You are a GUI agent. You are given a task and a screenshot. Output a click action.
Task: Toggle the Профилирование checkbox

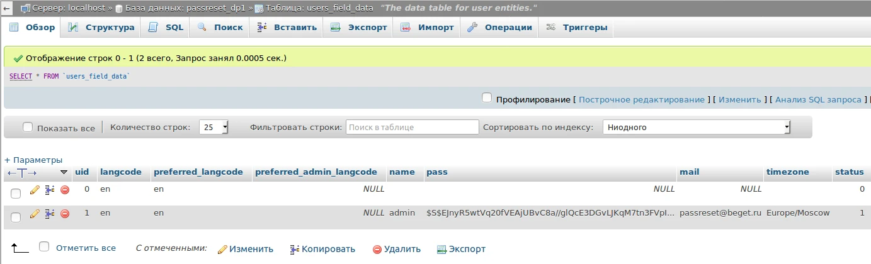tap(487, 98)
